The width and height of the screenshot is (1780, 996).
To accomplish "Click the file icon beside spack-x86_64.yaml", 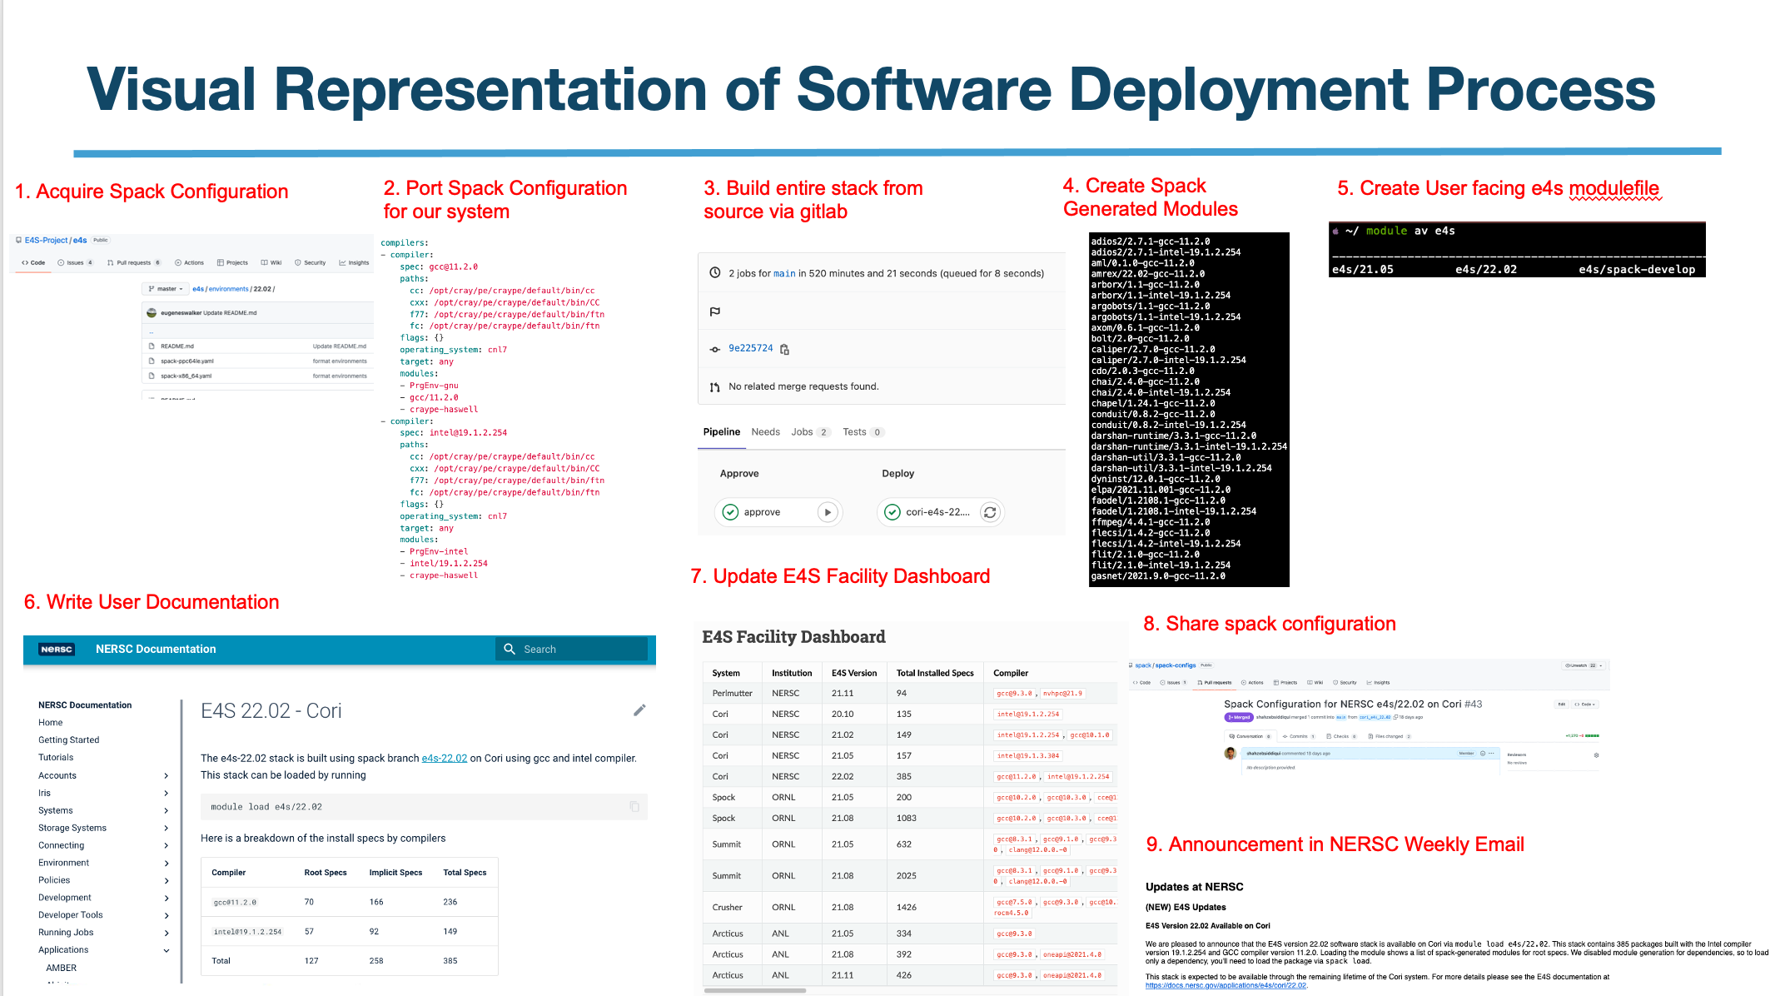I will click(x=152, y=376).
